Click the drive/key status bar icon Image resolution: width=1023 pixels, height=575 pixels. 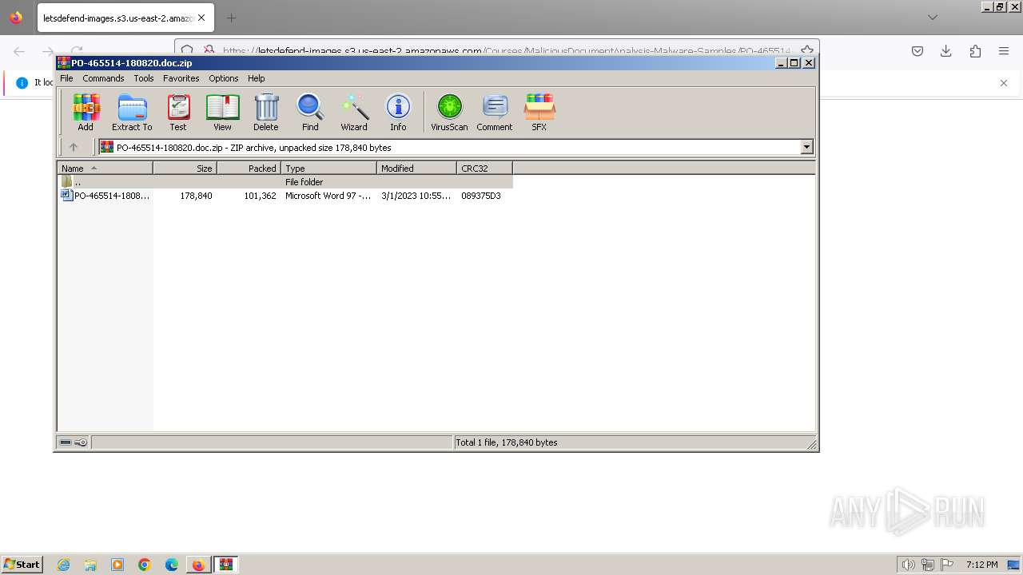click(74, 442)
